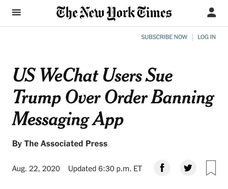Select the word "Banning" in the headline

coord(182,98)
